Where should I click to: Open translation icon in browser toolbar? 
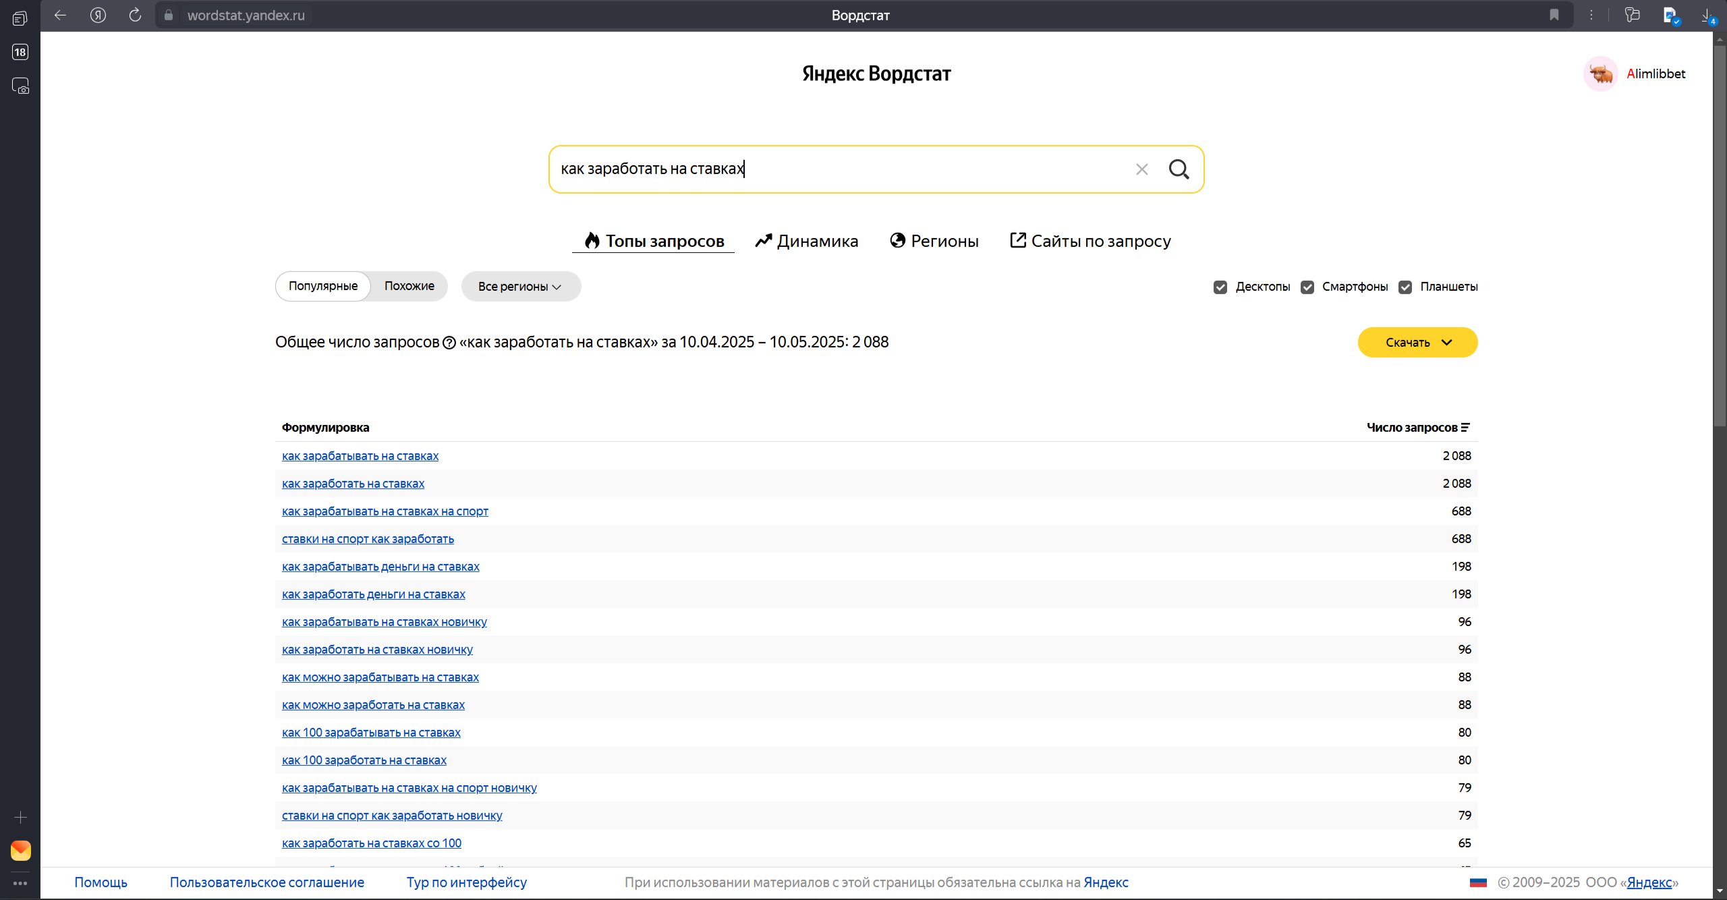[x=1670, y=15]
